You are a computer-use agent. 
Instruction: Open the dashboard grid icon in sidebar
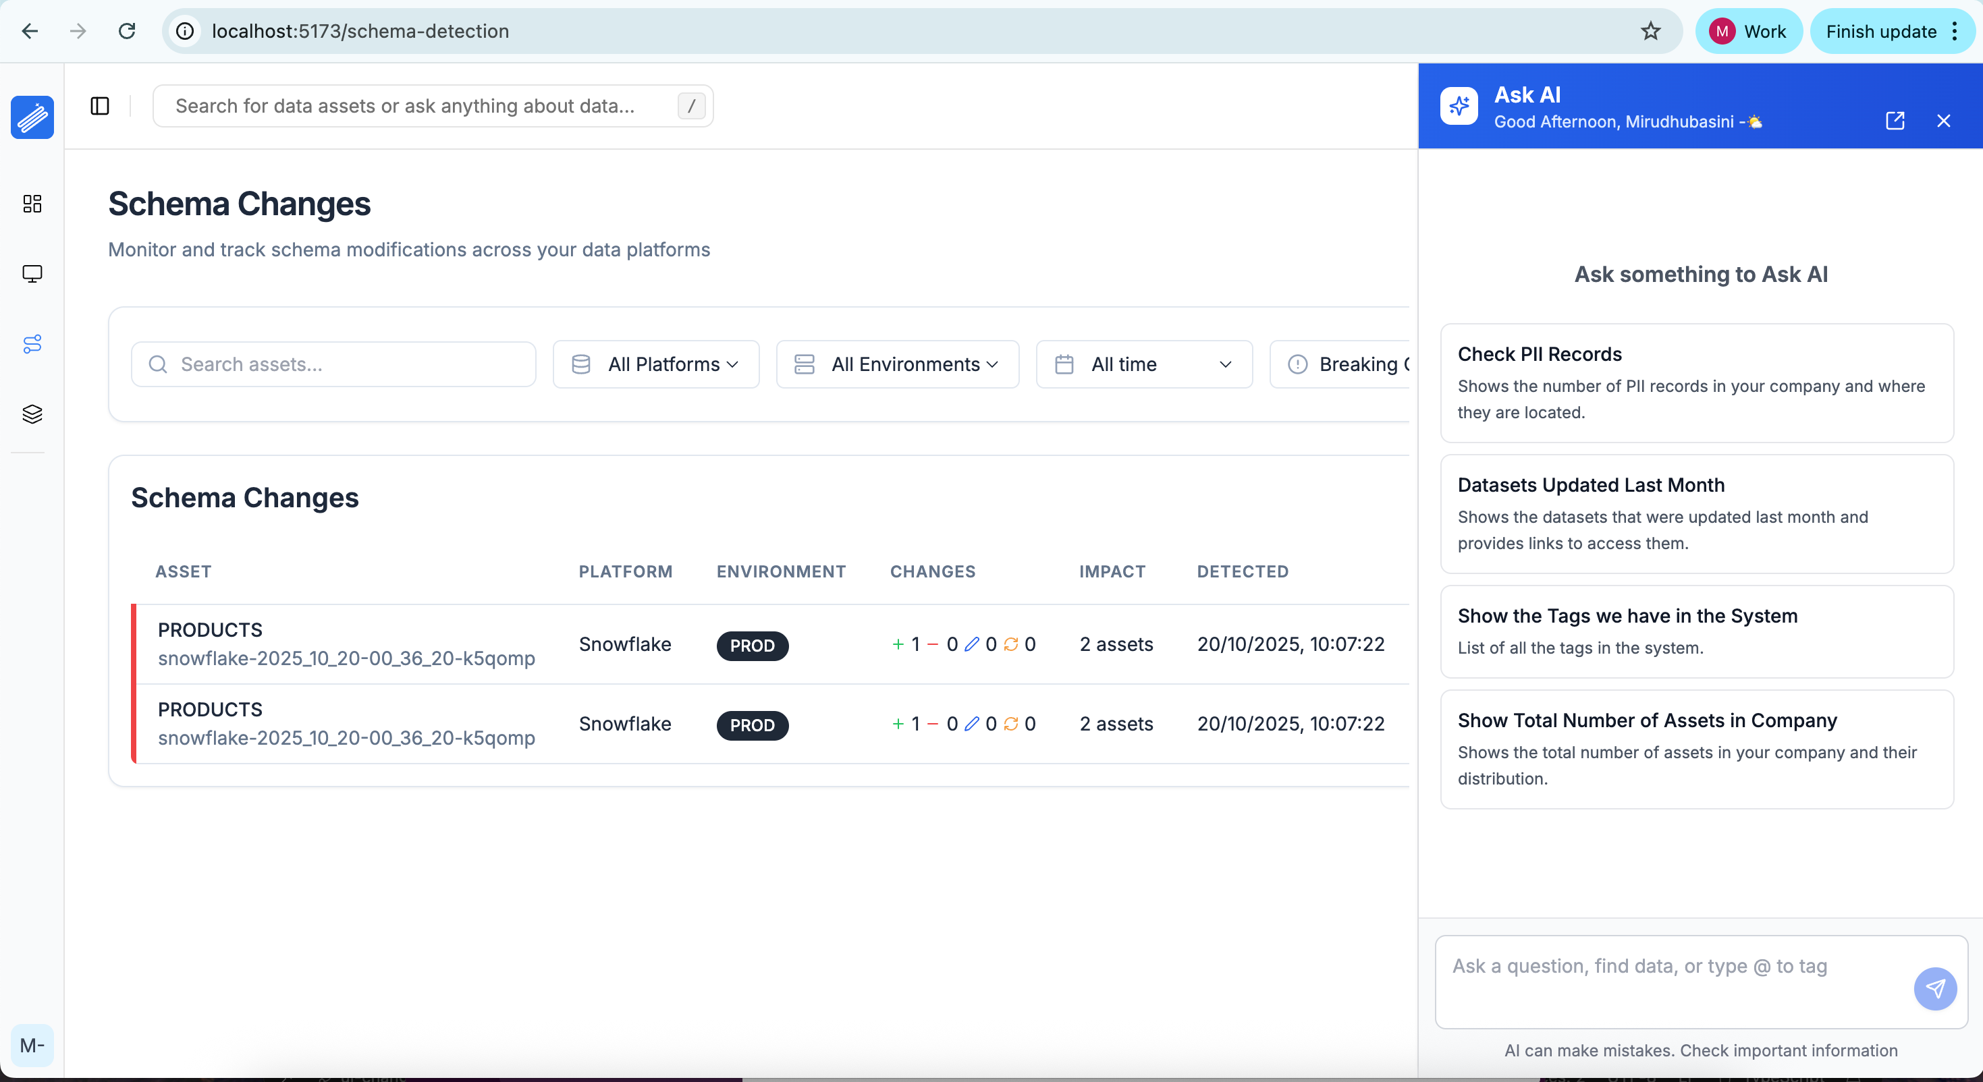click(x=32, y=204)
